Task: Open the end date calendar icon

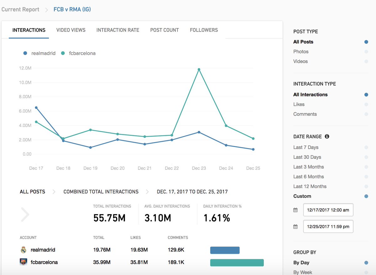Action: tap(295, 227)
